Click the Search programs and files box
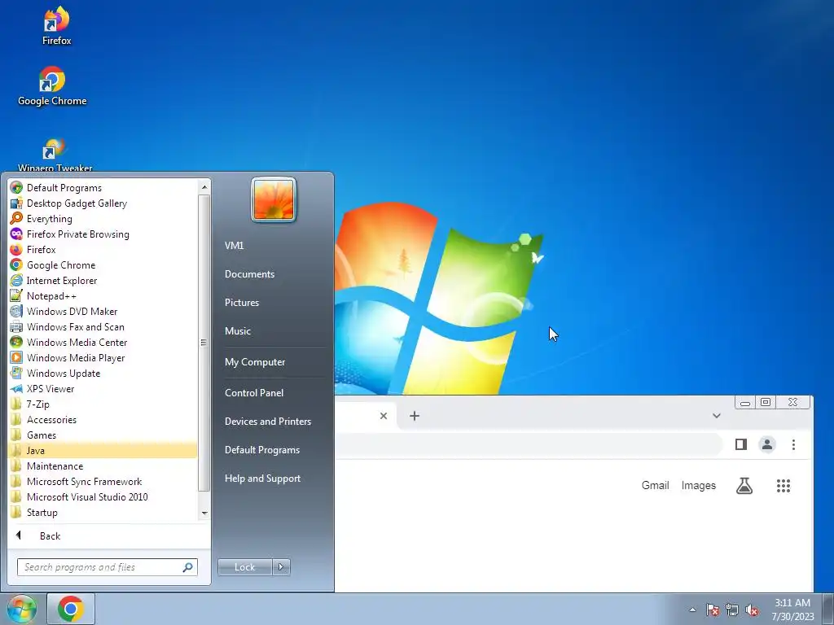This screenshot has width=834, height=625. [x=108, y=567]
